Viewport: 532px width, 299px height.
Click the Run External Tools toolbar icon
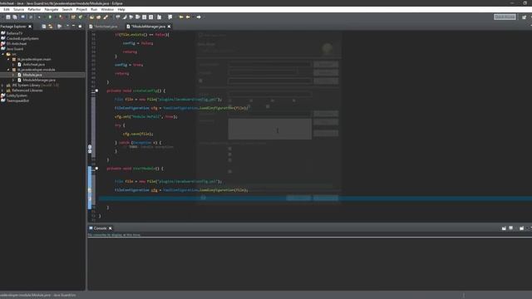tap(61, 17)
